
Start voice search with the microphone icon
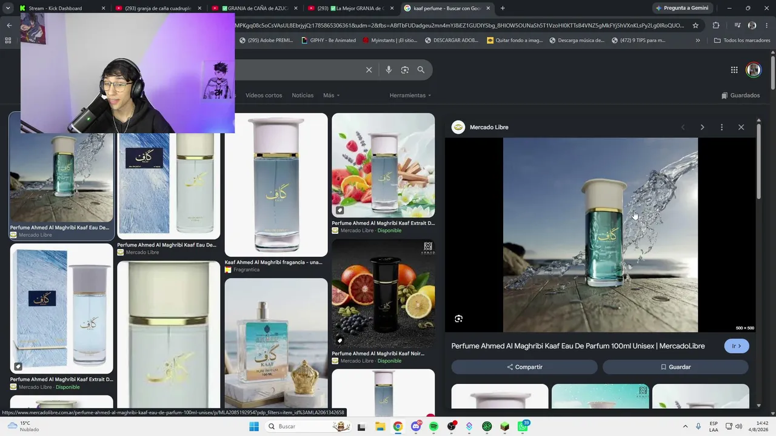point(389,70)
